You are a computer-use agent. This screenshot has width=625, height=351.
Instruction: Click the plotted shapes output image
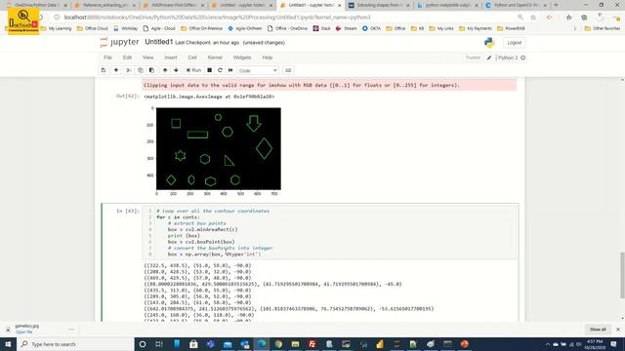click(x=219, y=148)
